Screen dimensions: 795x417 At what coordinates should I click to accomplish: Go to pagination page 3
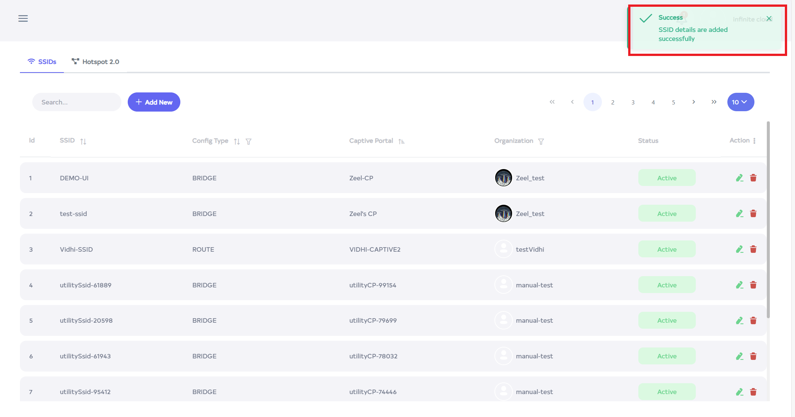[x=633, y=102]
